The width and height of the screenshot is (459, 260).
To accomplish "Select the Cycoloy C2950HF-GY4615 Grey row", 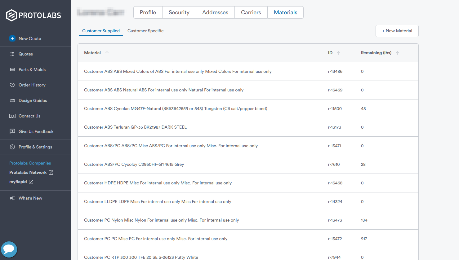I will click(x=134, y=164).
